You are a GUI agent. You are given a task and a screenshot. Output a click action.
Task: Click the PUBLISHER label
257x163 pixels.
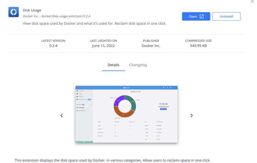coord(151,41)
